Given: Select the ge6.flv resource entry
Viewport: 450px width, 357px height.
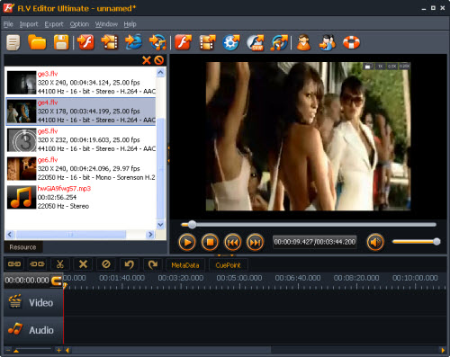Looking at the screenshot, I should [81, 169].
